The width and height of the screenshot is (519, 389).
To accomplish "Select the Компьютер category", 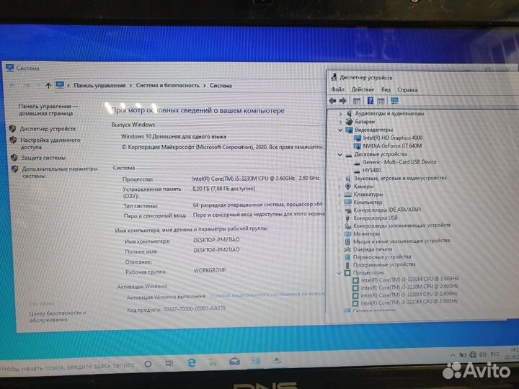I will (368, 202).
